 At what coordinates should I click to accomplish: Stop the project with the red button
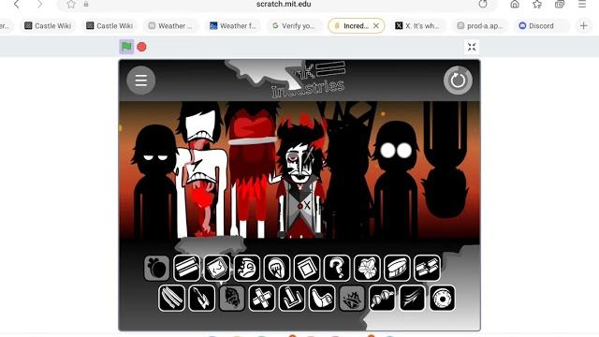pyautogui.click(x=141, y=47)
